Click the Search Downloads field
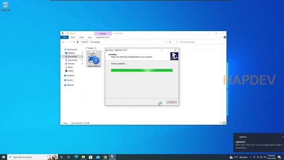This screenshot has height=160, width=284. 199,42
